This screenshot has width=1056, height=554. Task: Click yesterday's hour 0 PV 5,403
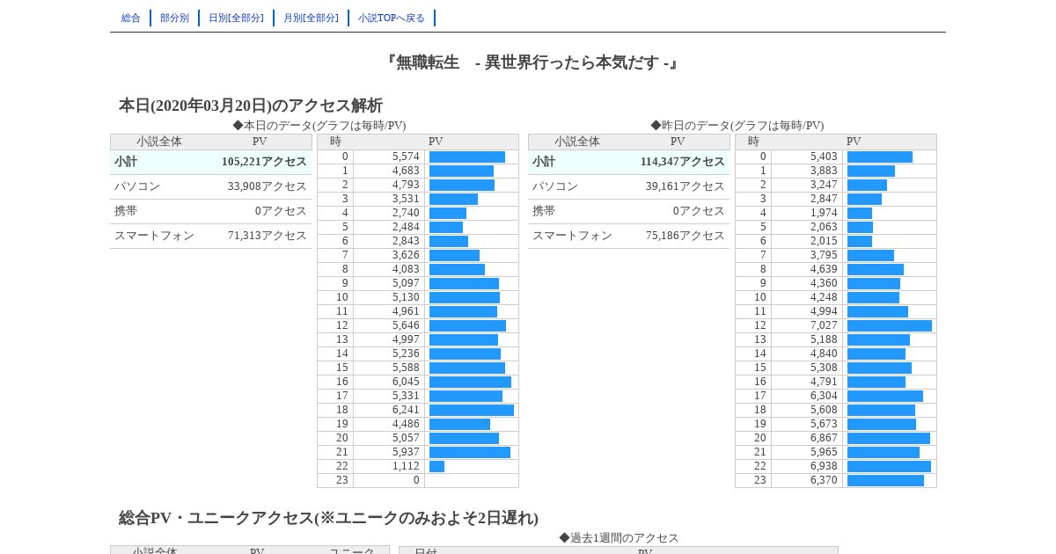click(x=824, y=157)
